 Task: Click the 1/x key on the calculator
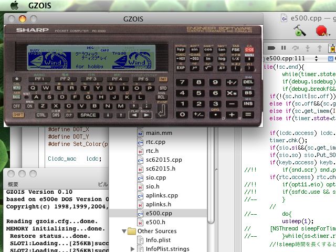click(236, 59)
